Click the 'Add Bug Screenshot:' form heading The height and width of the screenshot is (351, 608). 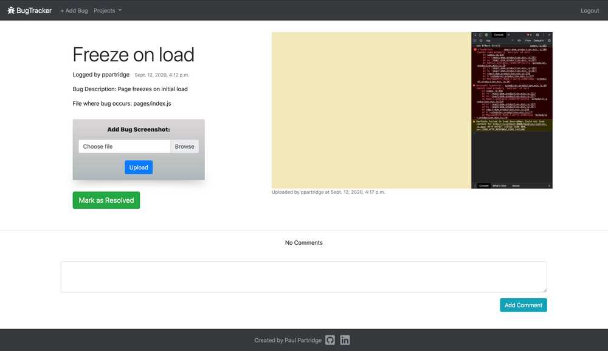click(x=139, y=129)
